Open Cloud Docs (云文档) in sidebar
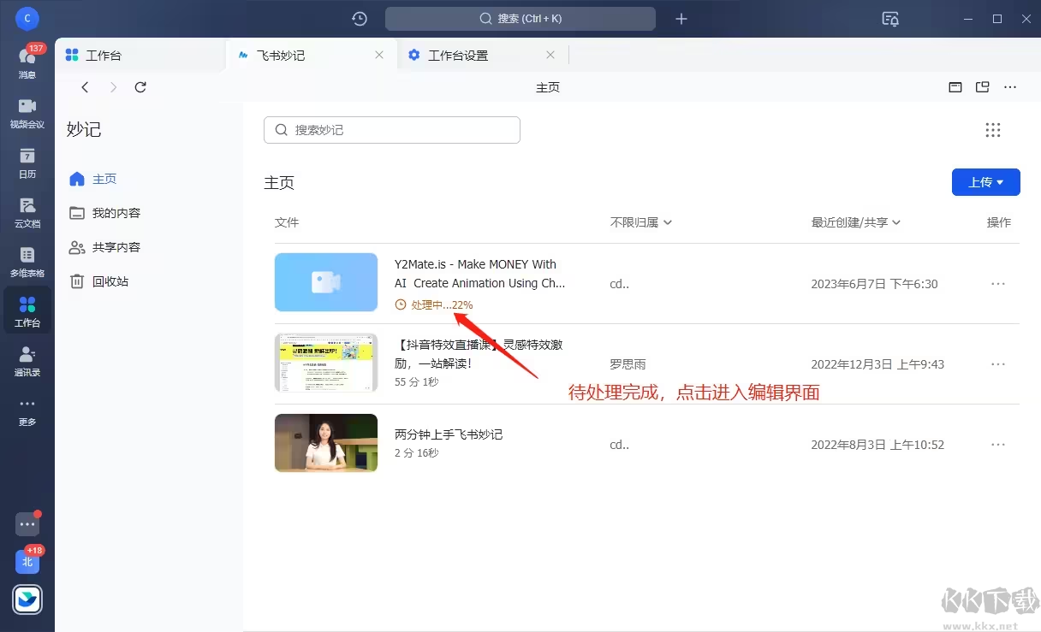This screenshot has height=632, width=1041. pyautogui.click(x=27, y=211)
